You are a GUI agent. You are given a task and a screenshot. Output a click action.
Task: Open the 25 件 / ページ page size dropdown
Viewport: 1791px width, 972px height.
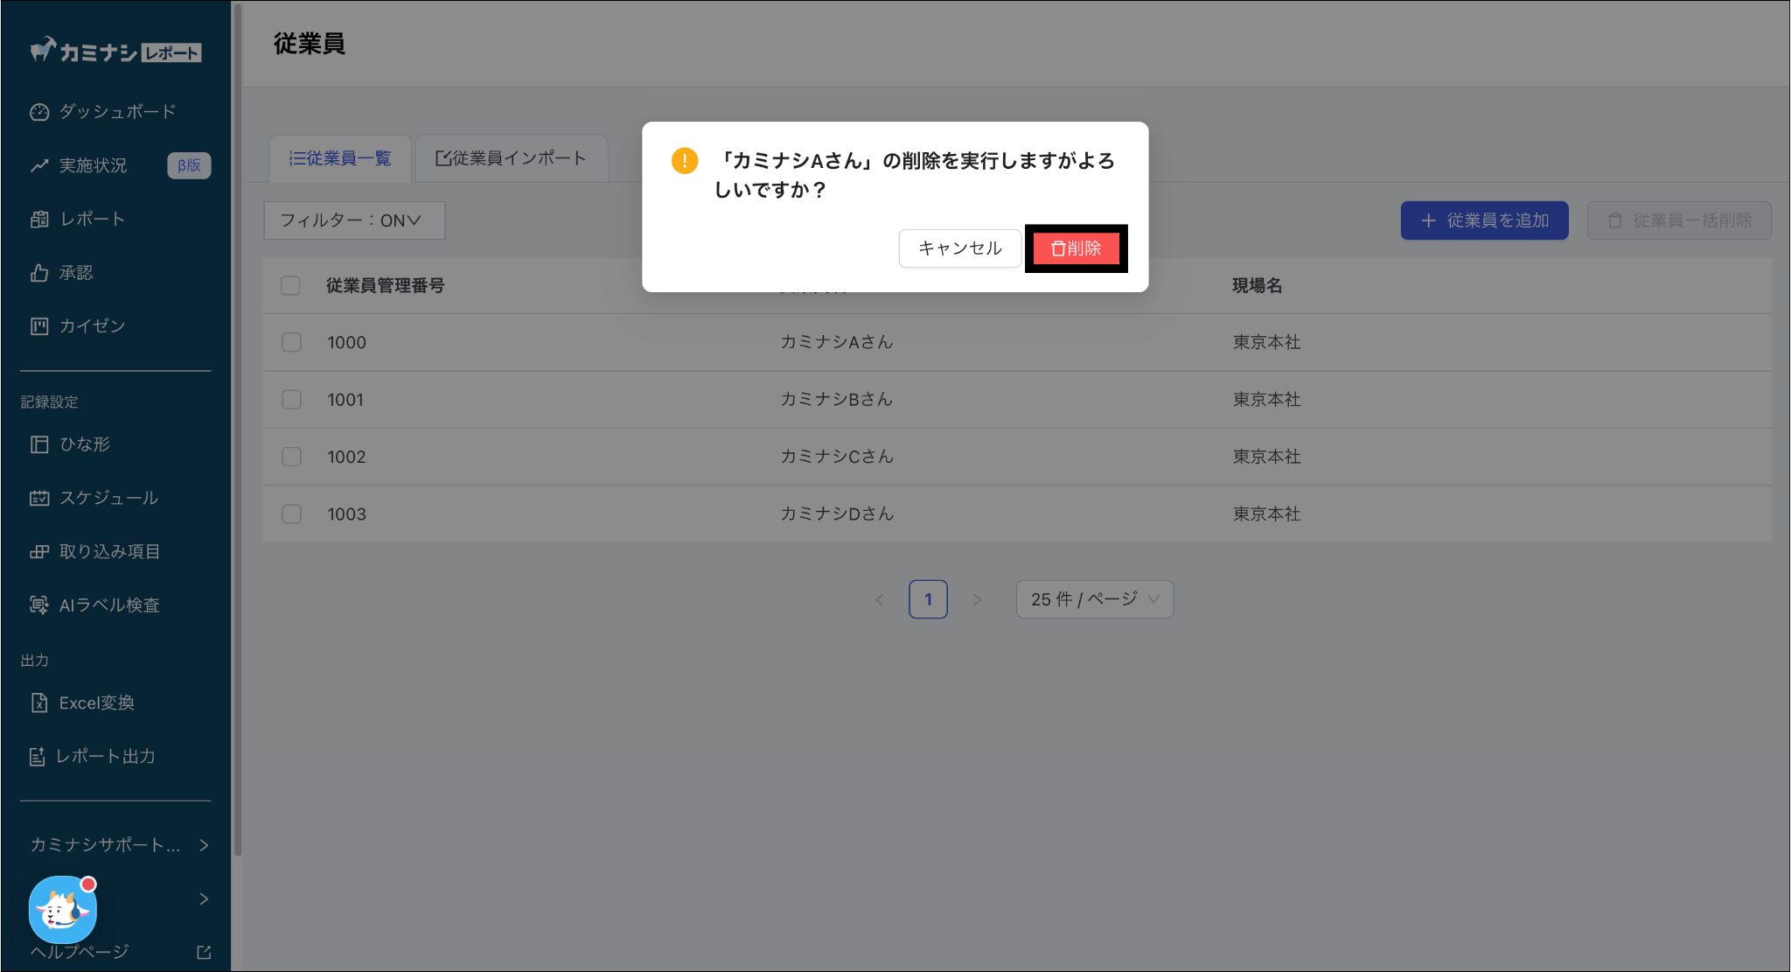pos(1094,599)
